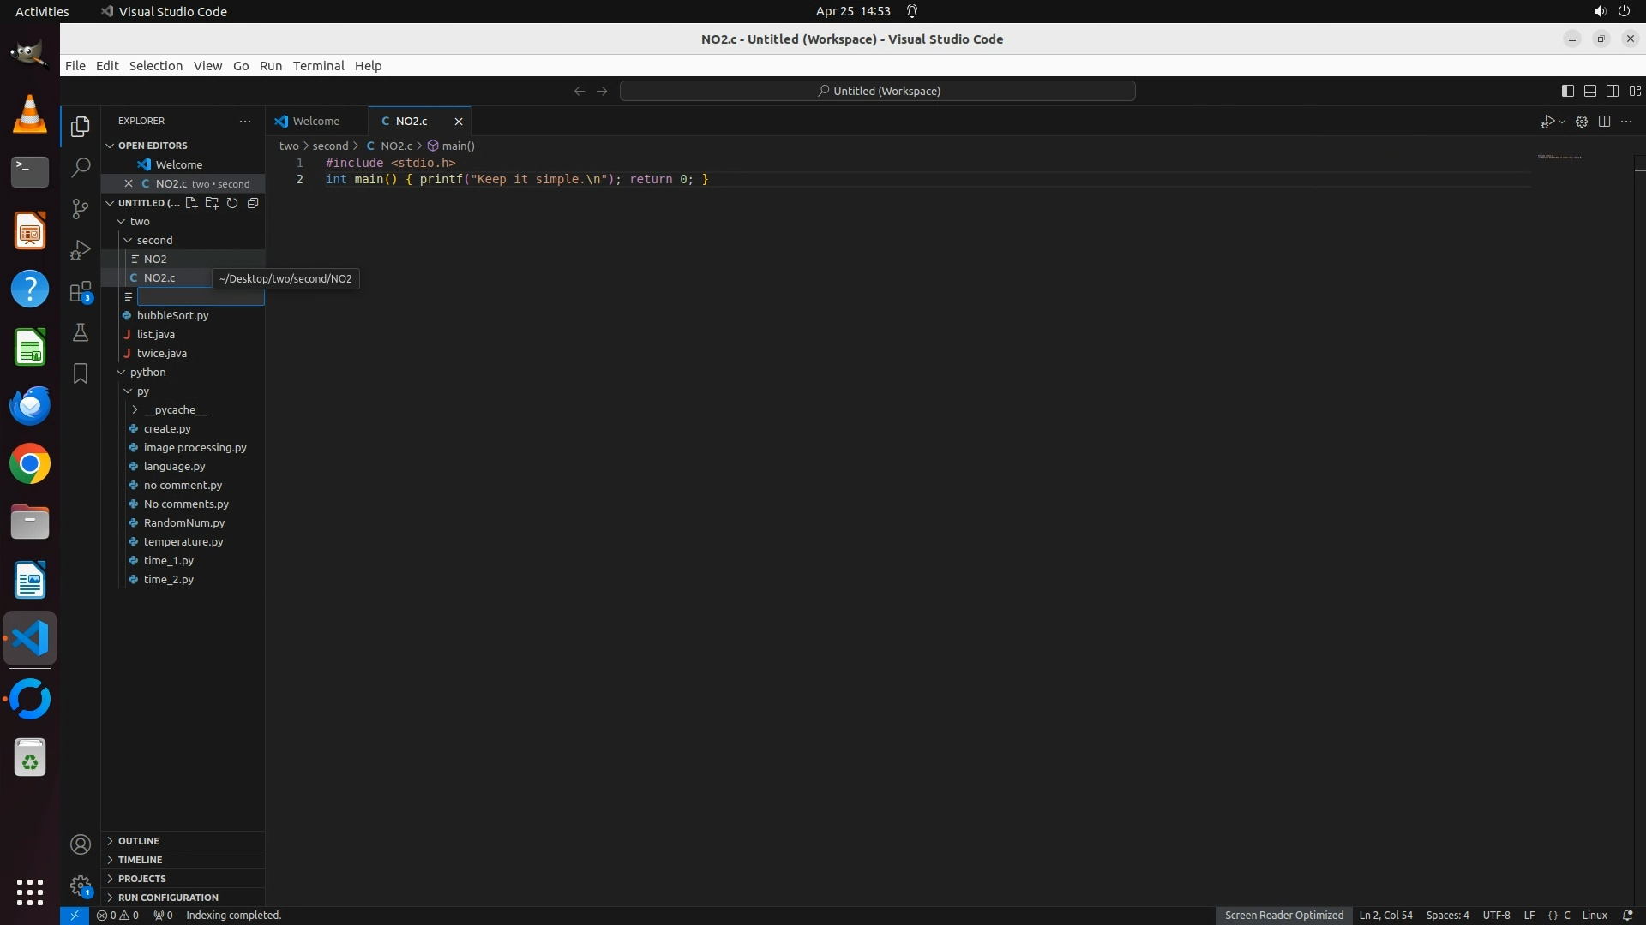1646x925 pixels.
Task: Open Source Control view
Action: (x=81, y=208)
